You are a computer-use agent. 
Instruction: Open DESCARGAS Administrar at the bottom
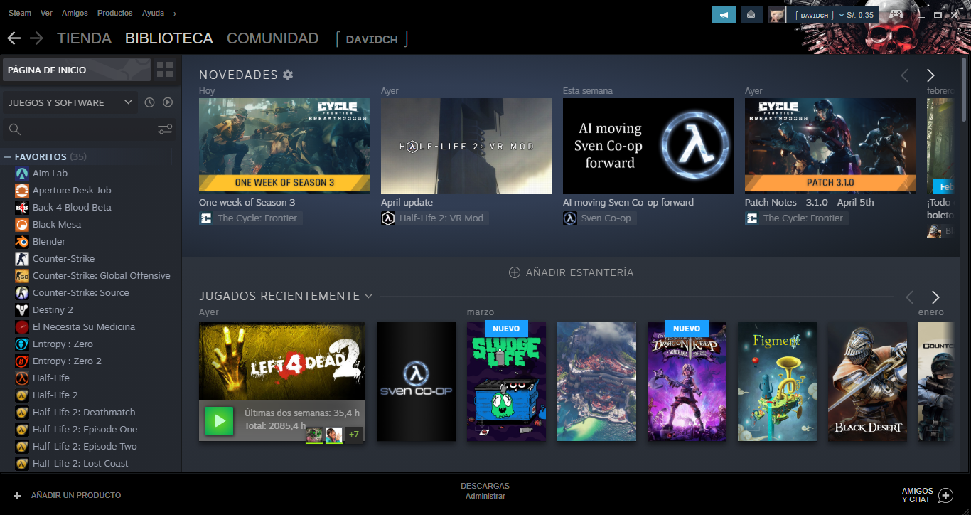(485, 491)
